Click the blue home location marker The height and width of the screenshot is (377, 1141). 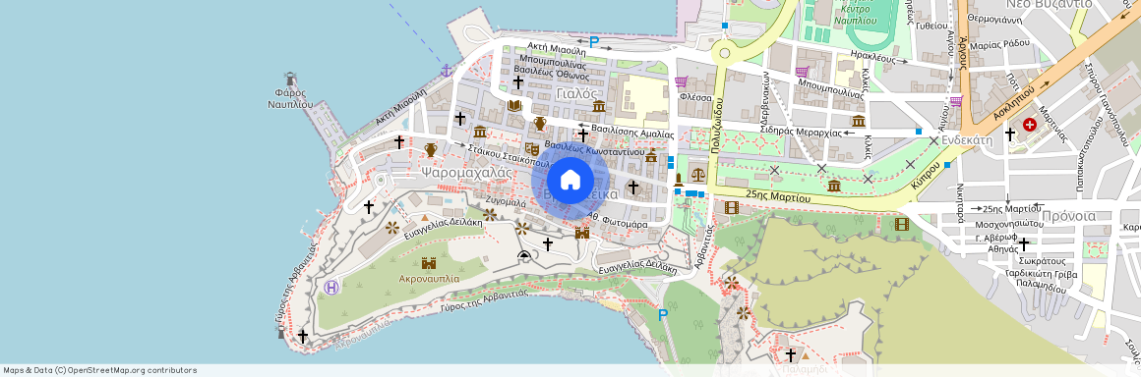tap(570, 181)
